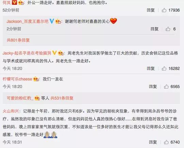Tap thumbs-up on 柠檬可乐cheese comment
The image size is (184, 148).
(166, 87)
